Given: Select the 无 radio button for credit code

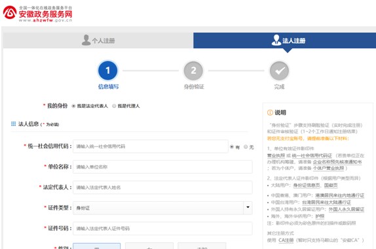Looking at the screenshot, I should pos(246,147).
